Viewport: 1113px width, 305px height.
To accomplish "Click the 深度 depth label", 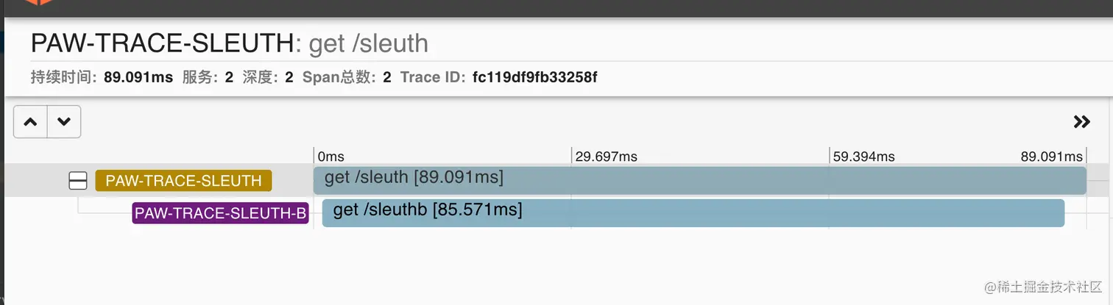I will [258, 77].
